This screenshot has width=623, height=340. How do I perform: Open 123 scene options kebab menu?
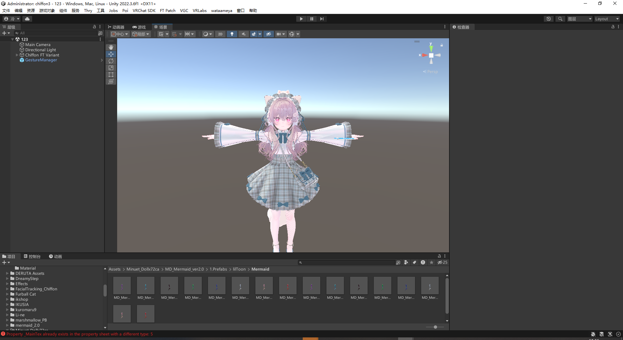point(100,39)
